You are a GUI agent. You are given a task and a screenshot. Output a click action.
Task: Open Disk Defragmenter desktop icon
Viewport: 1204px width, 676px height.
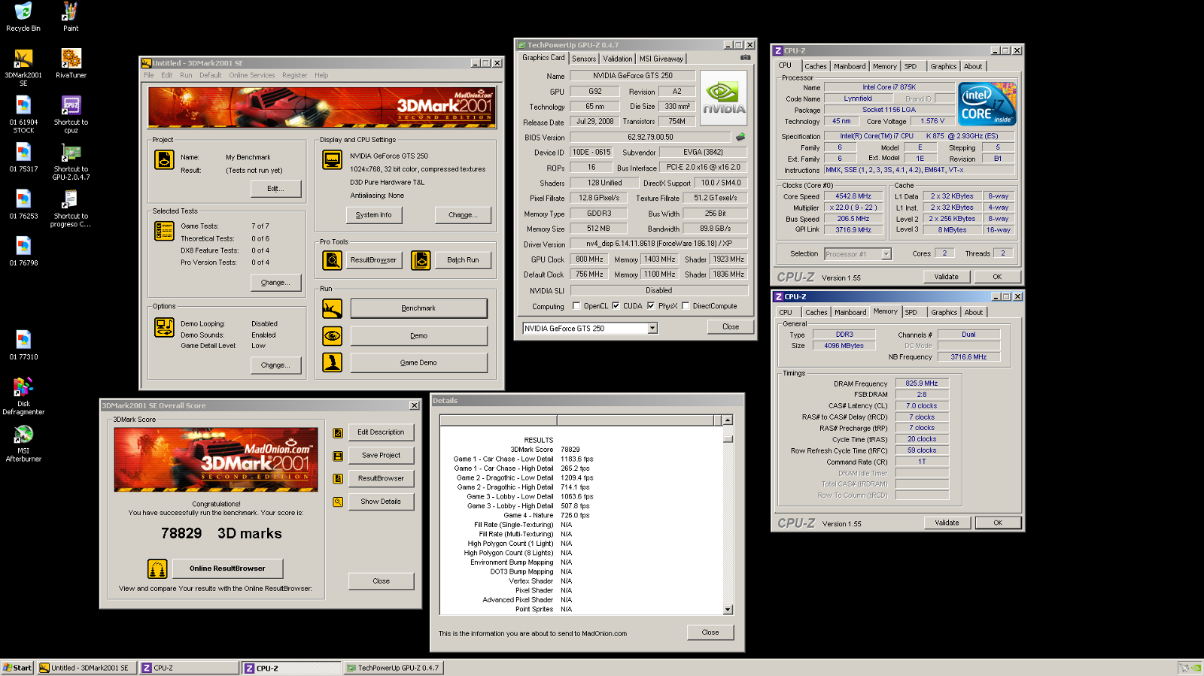23,396
